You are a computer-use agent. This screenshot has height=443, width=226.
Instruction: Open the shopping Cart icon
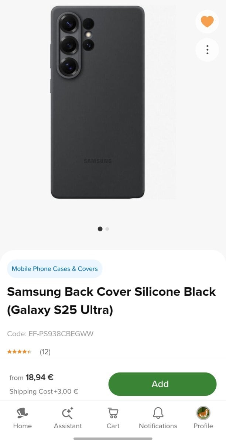click(113, 412)
